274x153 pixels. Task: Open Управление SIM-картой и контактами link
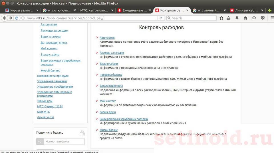[x=55, y=94]
